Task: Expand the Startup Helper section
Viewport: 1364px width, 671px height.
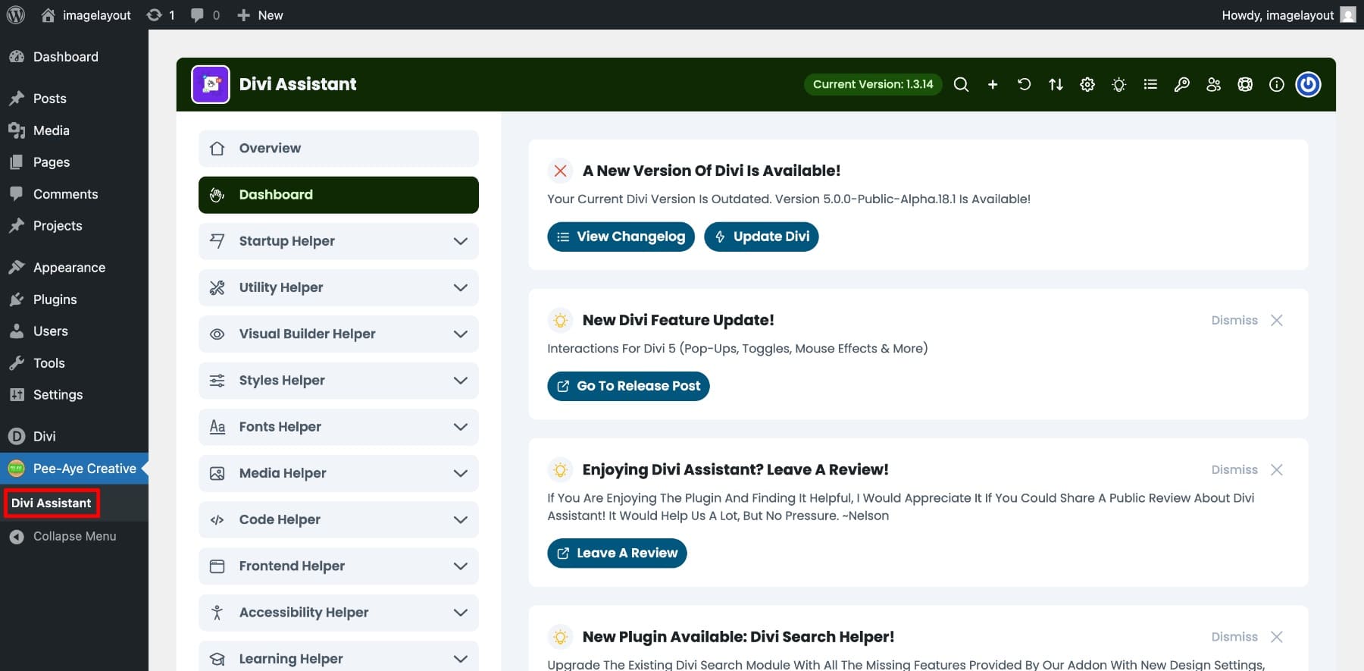Action: coord(339,241)
